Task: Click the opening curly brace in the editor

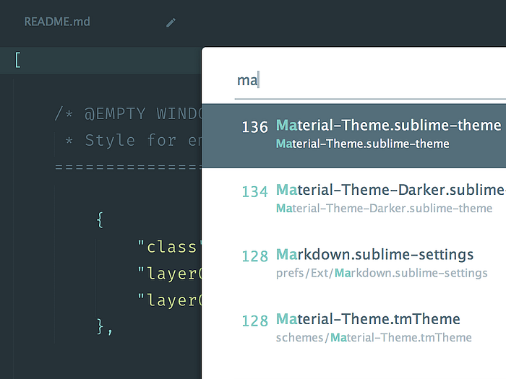Action: pyautogui.click(x=100, y=220)
